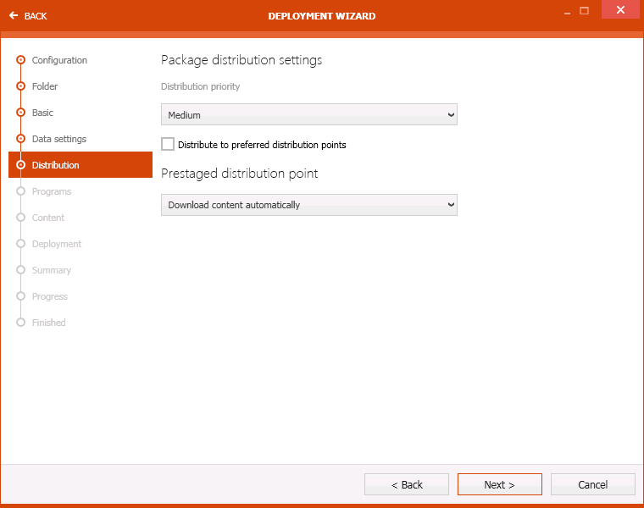Click the Data settings step circle icon
The width and height of the screenshot is (644, 508).
click(x=21, y=139)
